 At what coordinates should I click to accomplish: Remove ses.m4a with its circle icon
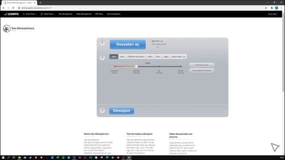[162, 41]
